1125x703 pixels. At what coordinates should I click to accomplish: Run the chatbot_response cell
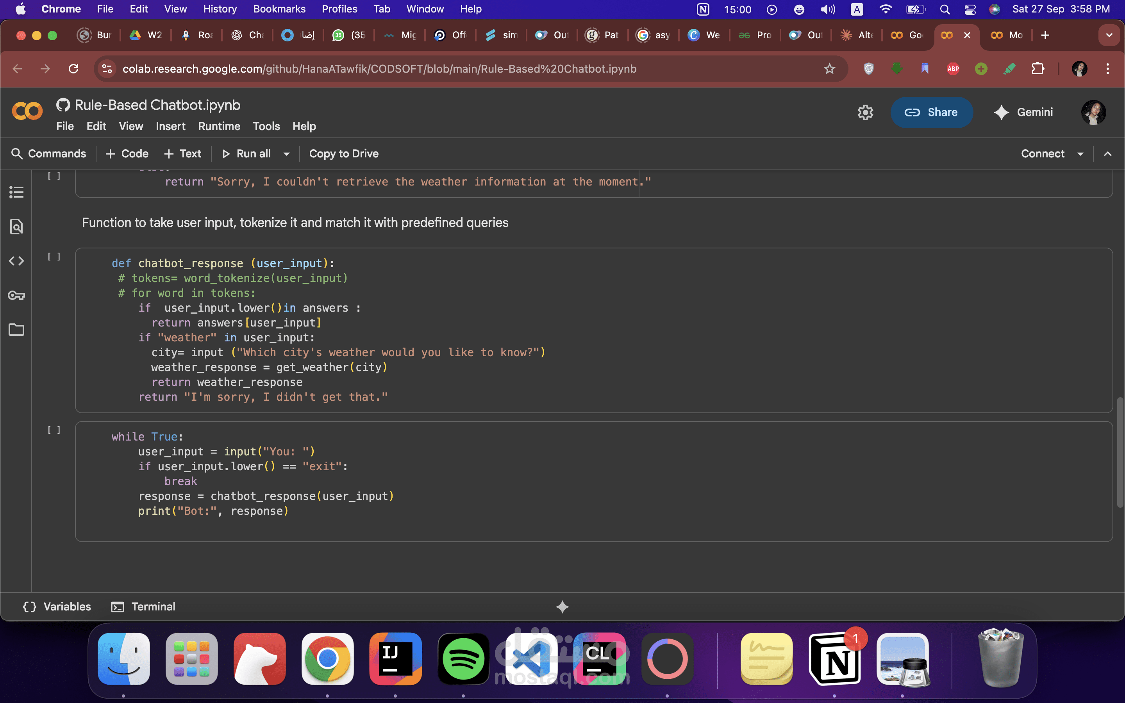[x=54, y=257]
